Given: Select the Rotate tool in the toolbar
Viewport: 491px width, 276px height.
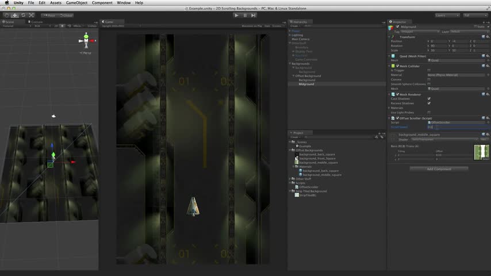Looking at the screenshot, I should (x=23, y=15).
